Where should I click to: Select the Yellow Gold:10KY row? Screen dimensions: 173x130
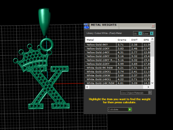point(118,48)
